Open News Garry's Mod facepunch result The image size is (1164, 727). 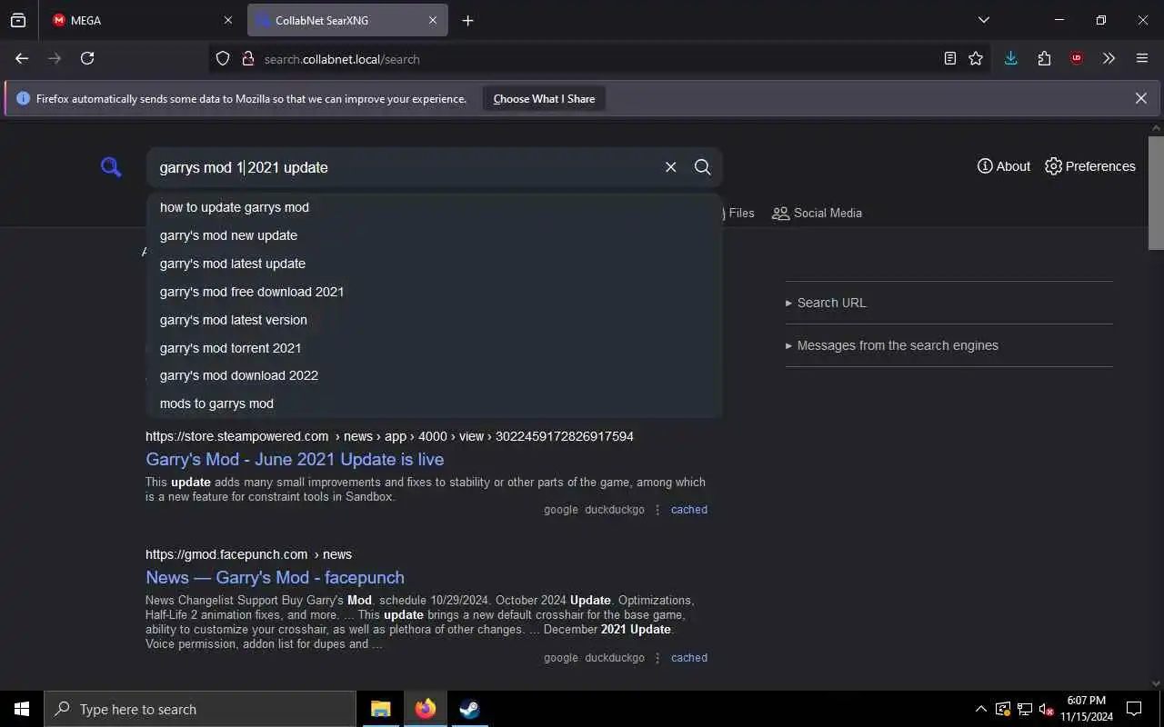pos(275,577)
